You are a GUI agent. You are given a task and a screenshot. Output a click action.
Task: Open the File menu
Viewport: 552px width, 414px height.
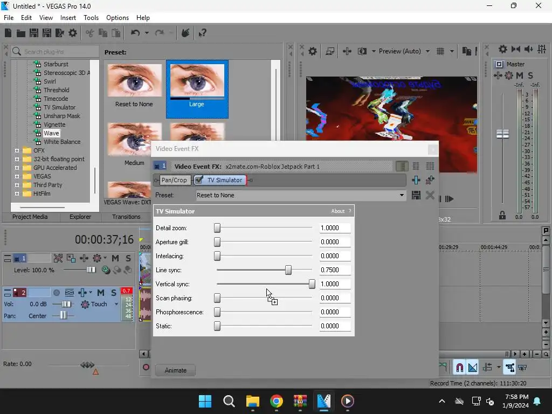pos(9,18)
